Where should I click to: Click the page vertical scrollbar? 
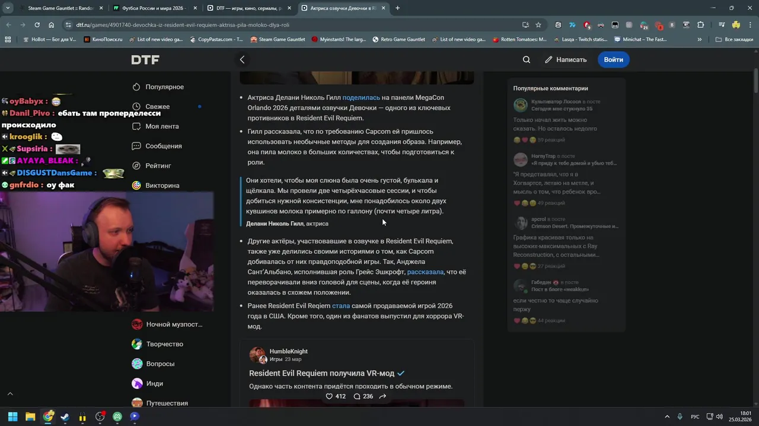[756, 80]
